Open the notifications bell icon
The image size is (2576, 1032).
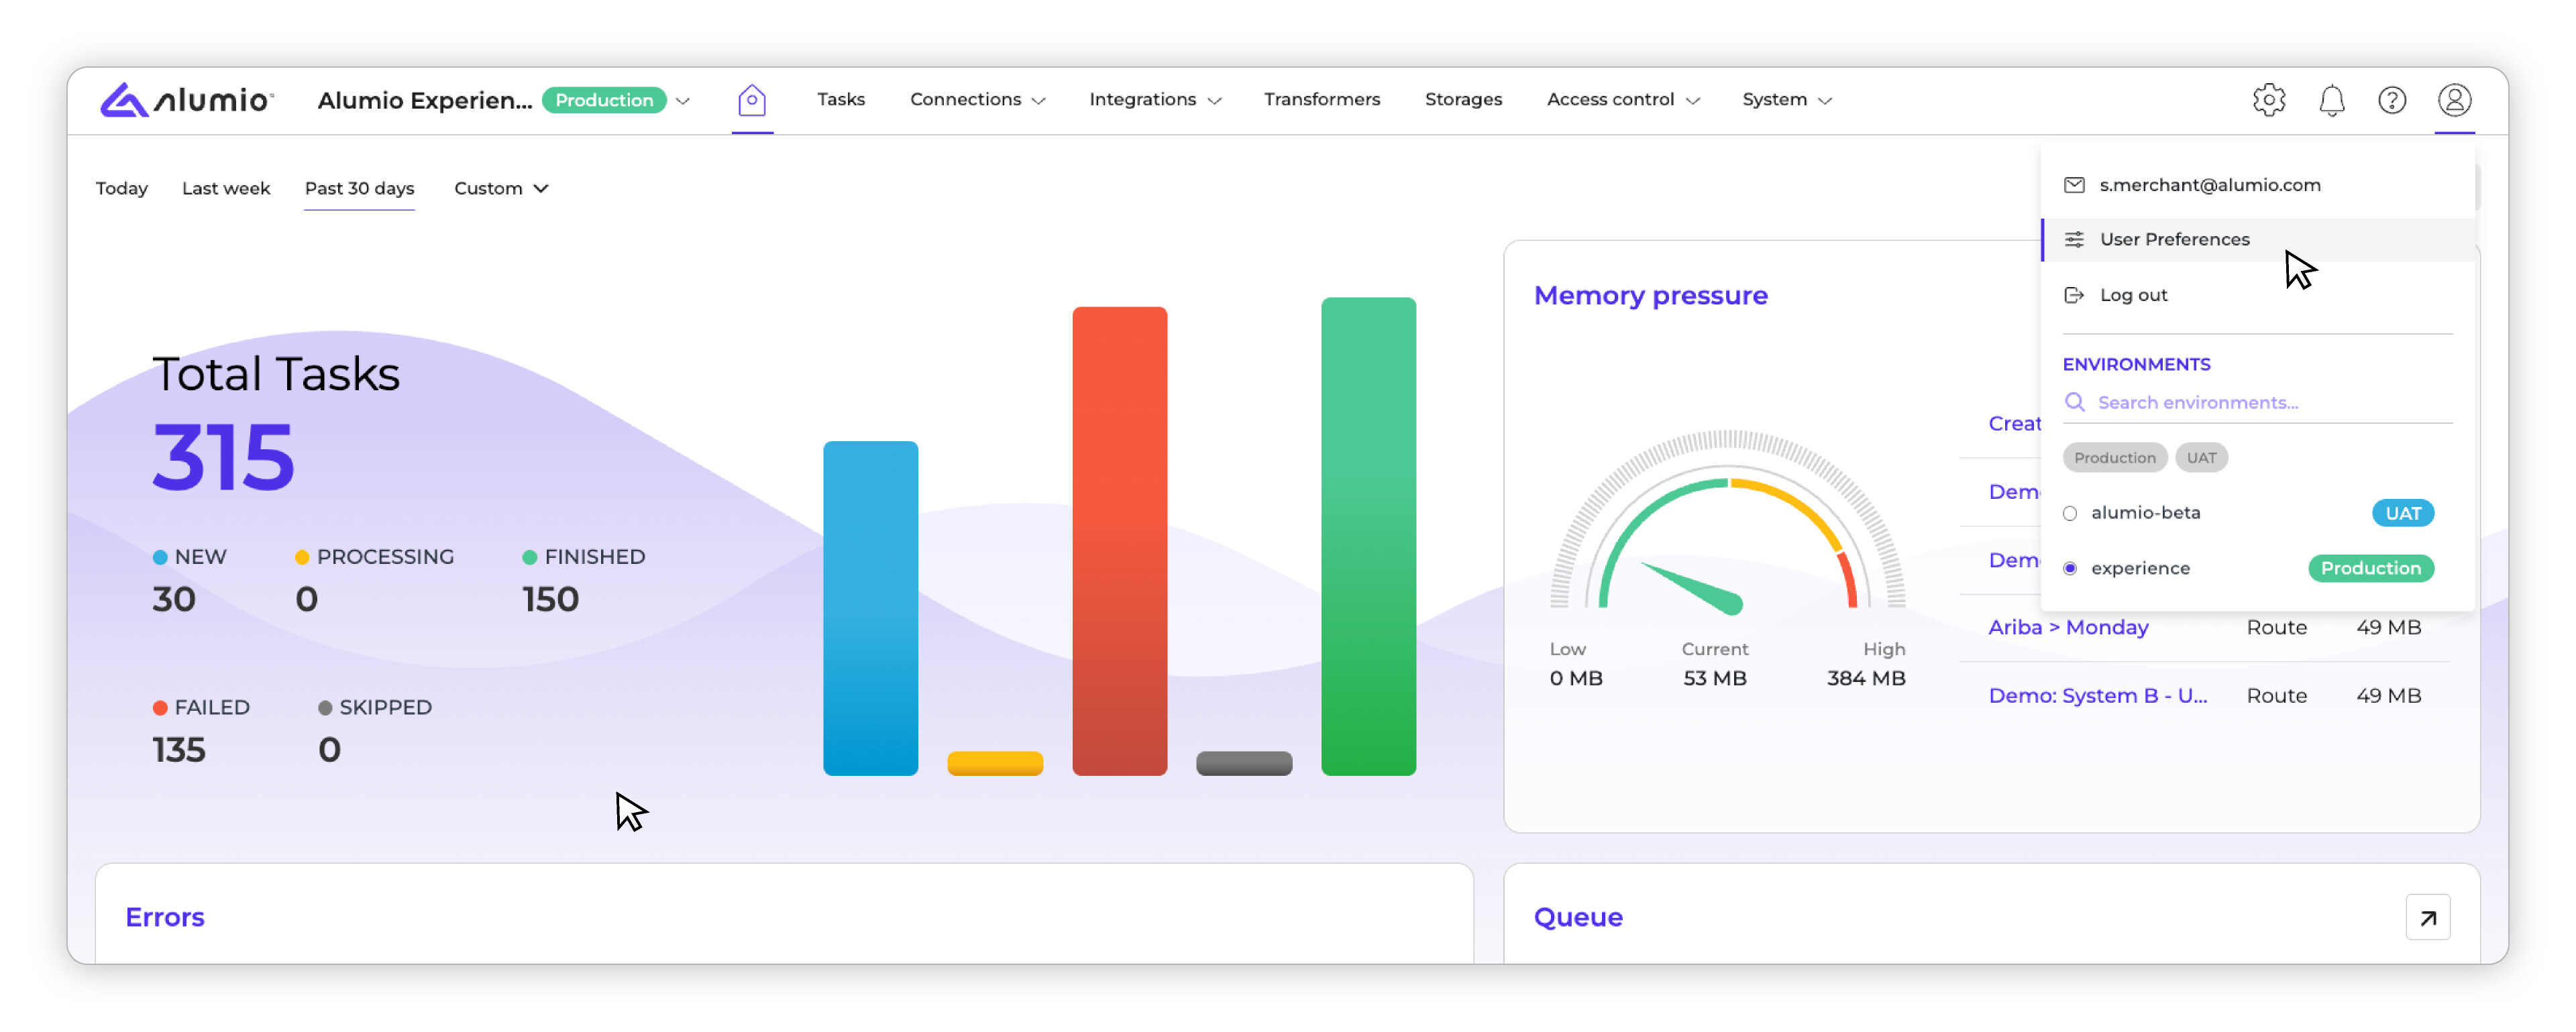coord(2331,100)
